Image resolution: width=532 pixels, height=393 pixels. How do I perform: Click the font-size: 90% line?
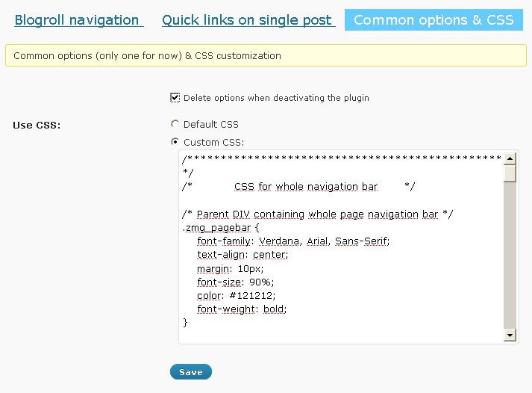[x=236, y=282]
